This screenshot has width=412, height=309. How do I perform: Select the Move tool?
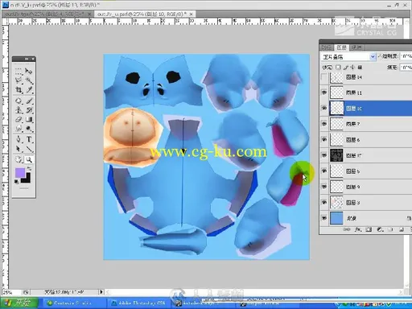29,71
